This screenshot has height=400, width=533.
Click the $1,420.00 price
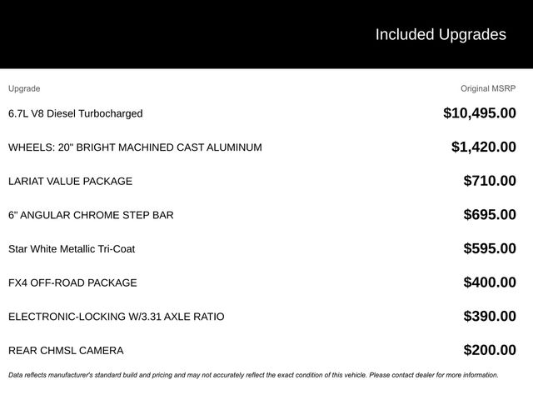(x=483, y=147)
